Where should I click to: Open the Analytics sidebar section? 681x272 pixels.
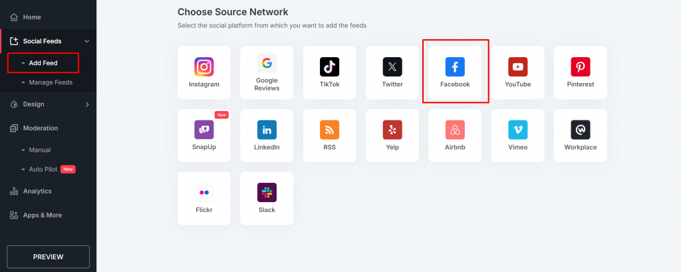point(37,192)
